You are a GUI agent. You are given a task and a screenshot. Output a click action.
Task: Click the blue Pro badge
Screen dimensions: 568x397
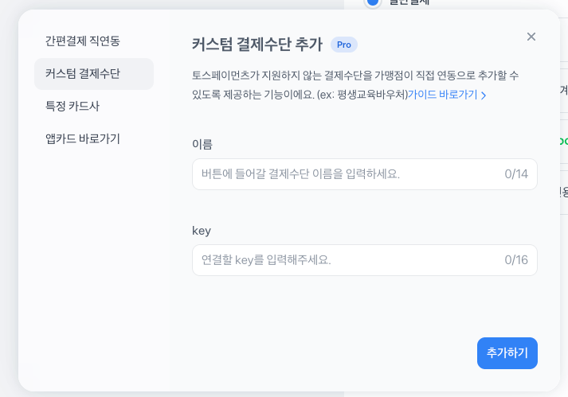click(343, 45)
